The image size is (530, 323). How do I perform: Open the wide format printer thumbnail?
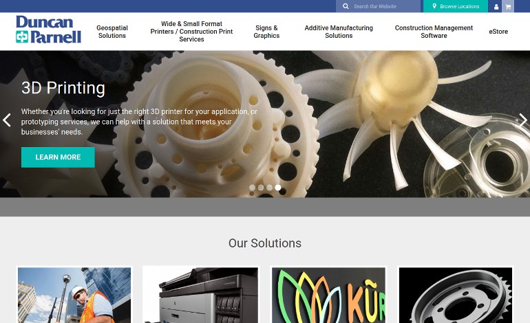tap(200, 295)
